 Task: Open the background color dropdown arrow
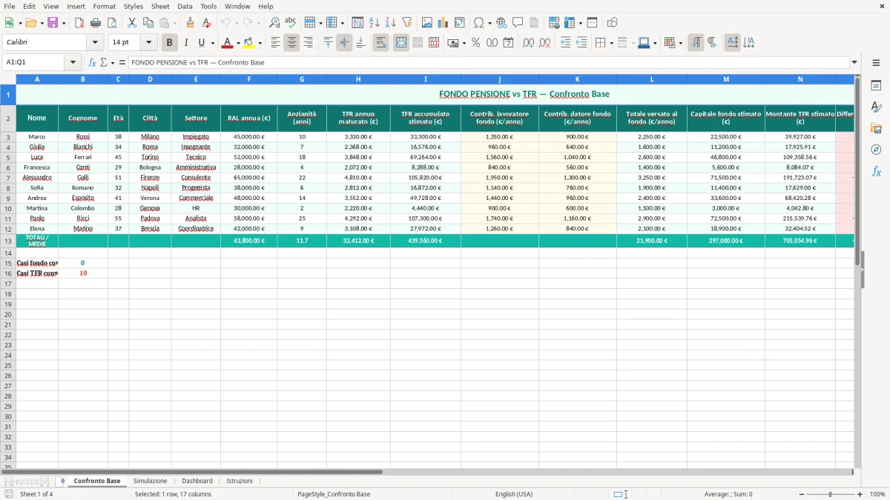[259, 43]
